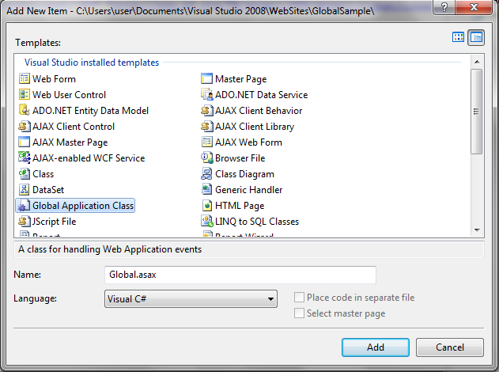Choose the Generic Handler template icon

pos(207,190)
